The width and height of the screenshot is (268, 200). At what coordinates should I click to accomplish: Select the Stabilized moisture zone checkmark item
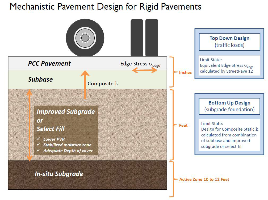tap(64, 145)
